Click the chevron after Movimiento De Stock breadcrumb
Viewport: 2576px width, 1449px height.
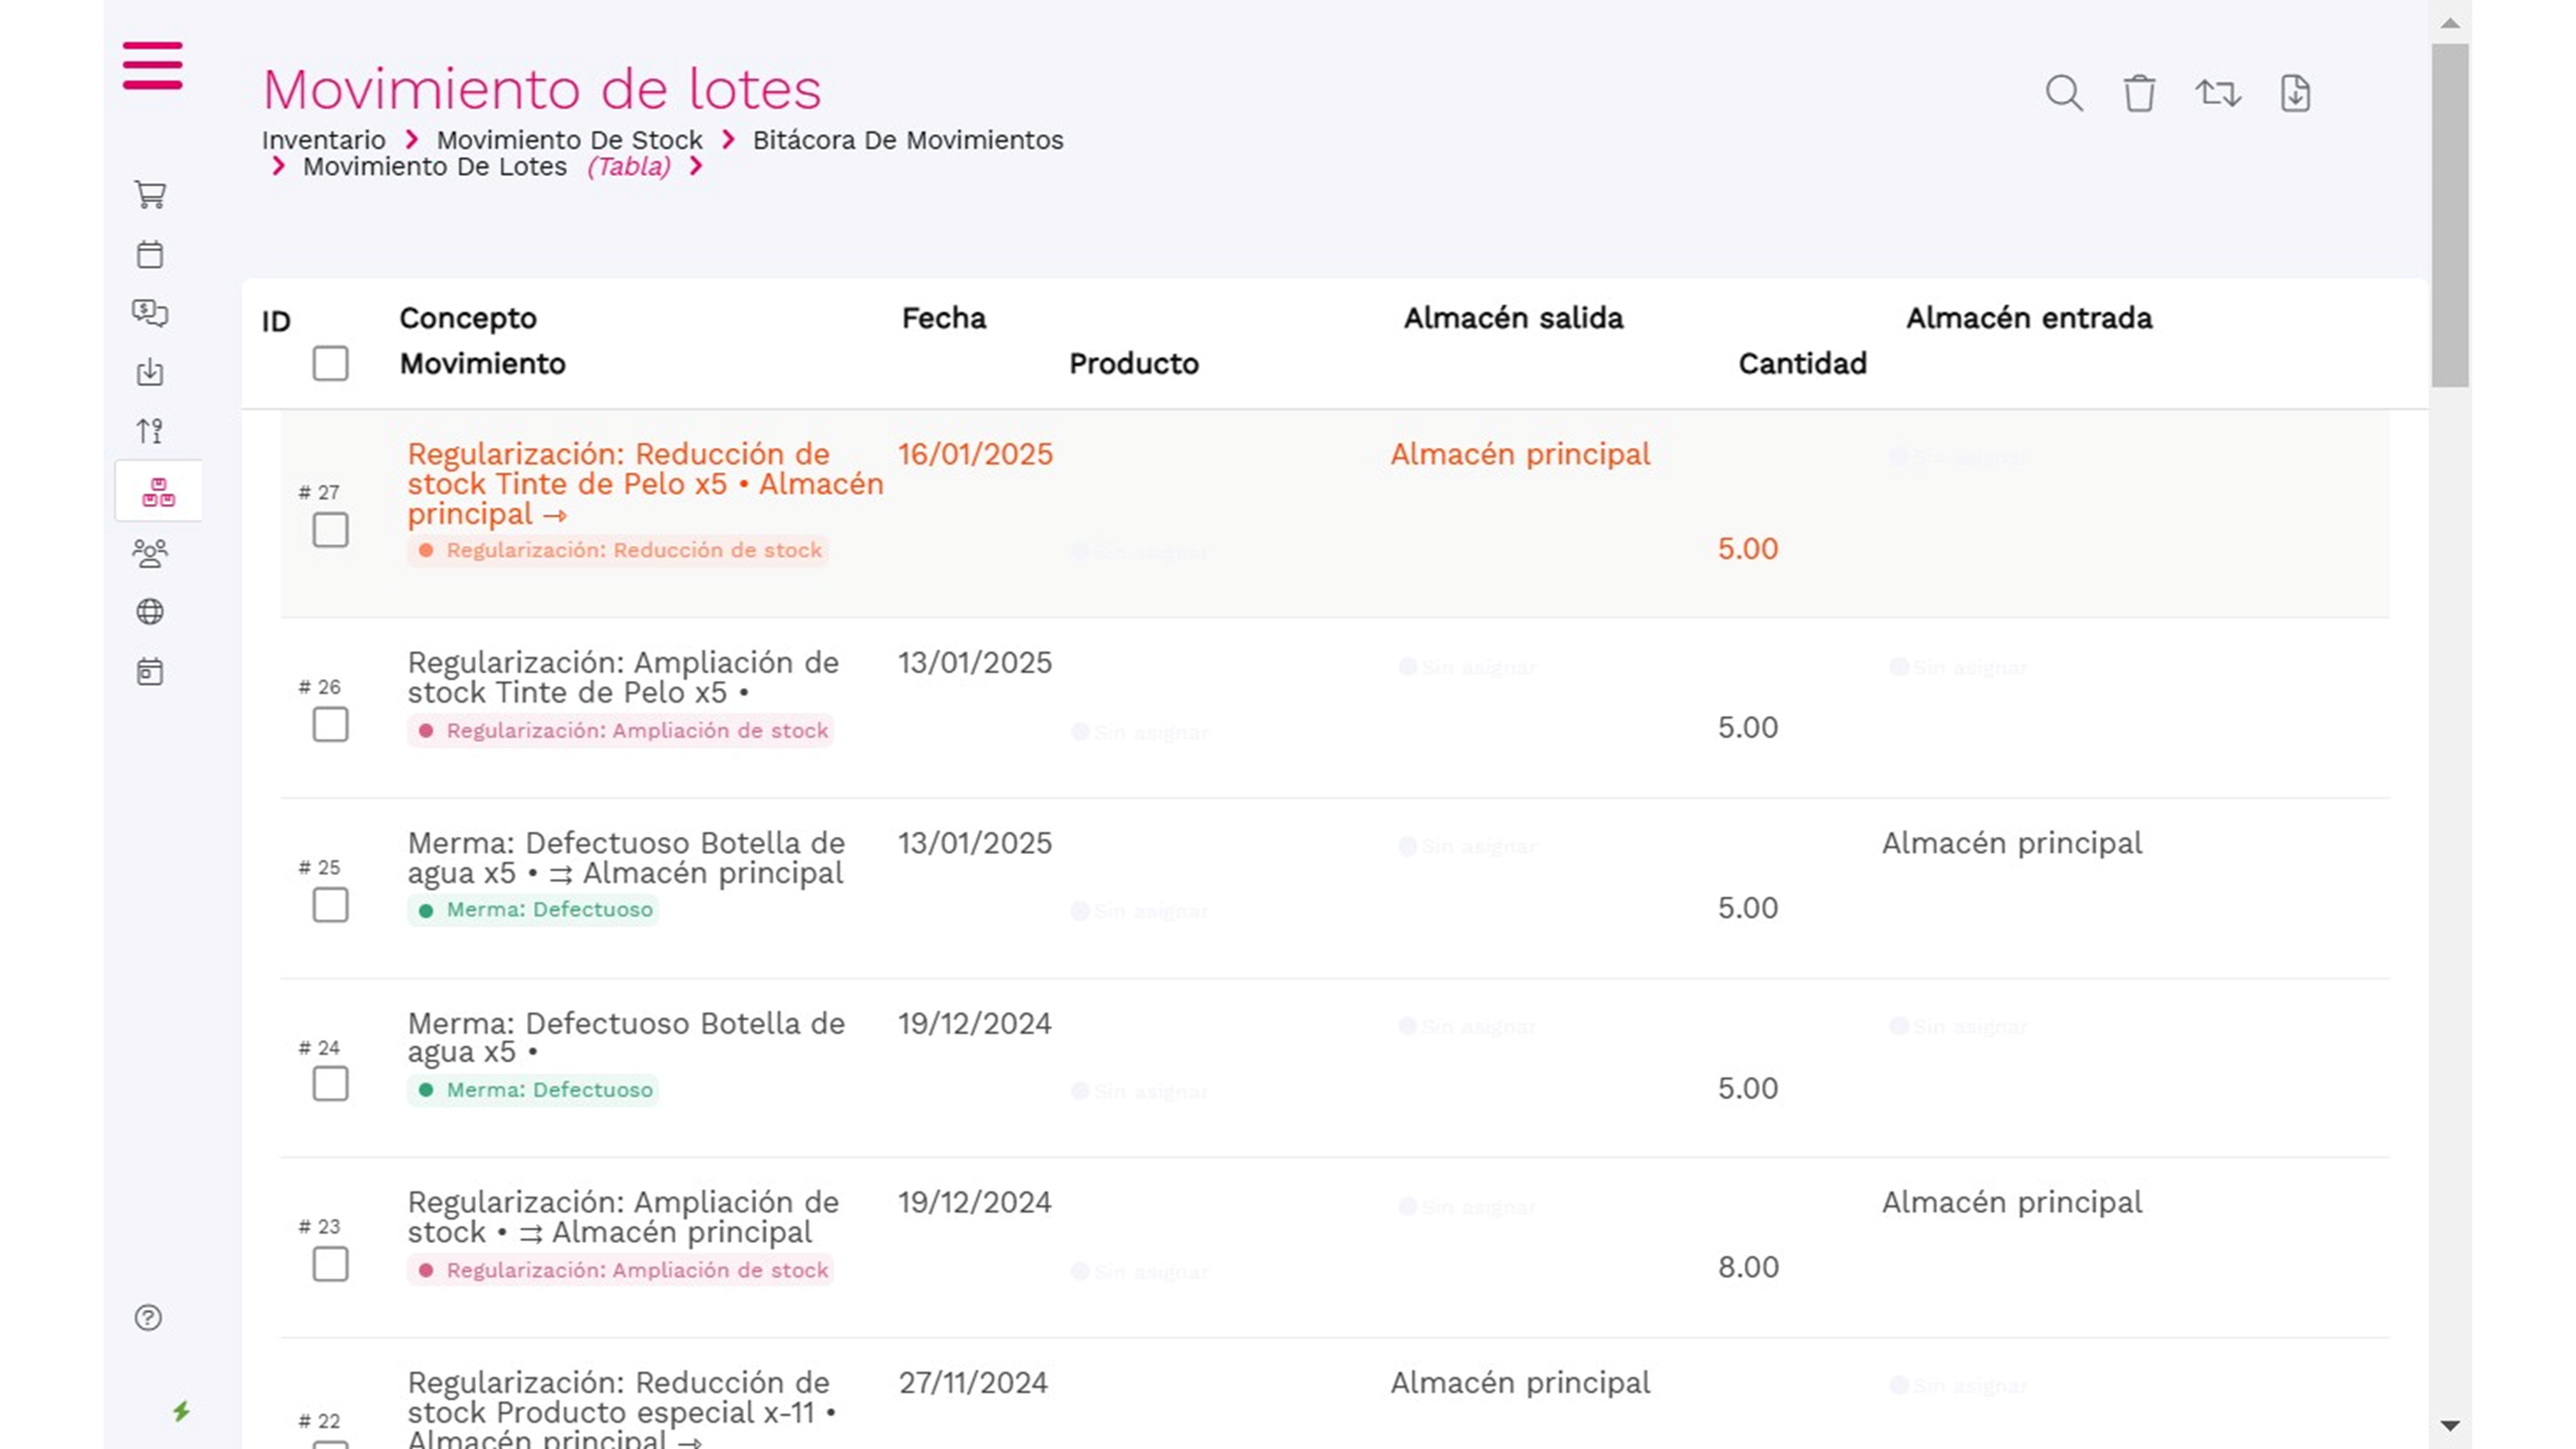tap(728, 140)
